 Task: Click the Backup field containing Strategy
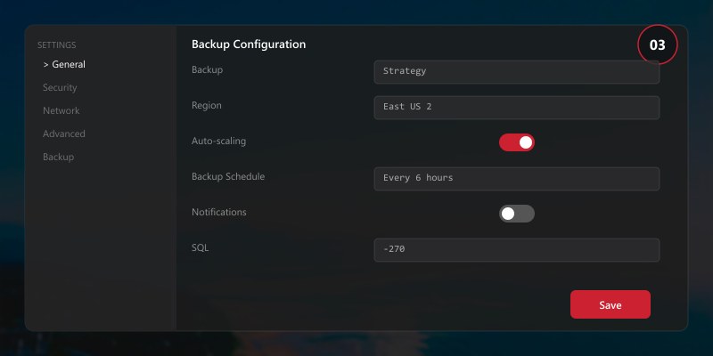(517, 72)
